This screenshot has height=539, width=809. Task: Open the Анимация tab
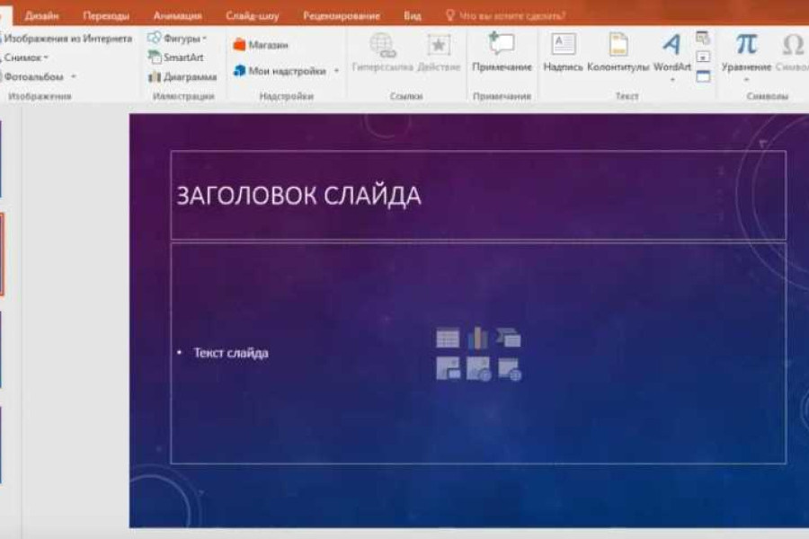(x=177, y=16)
